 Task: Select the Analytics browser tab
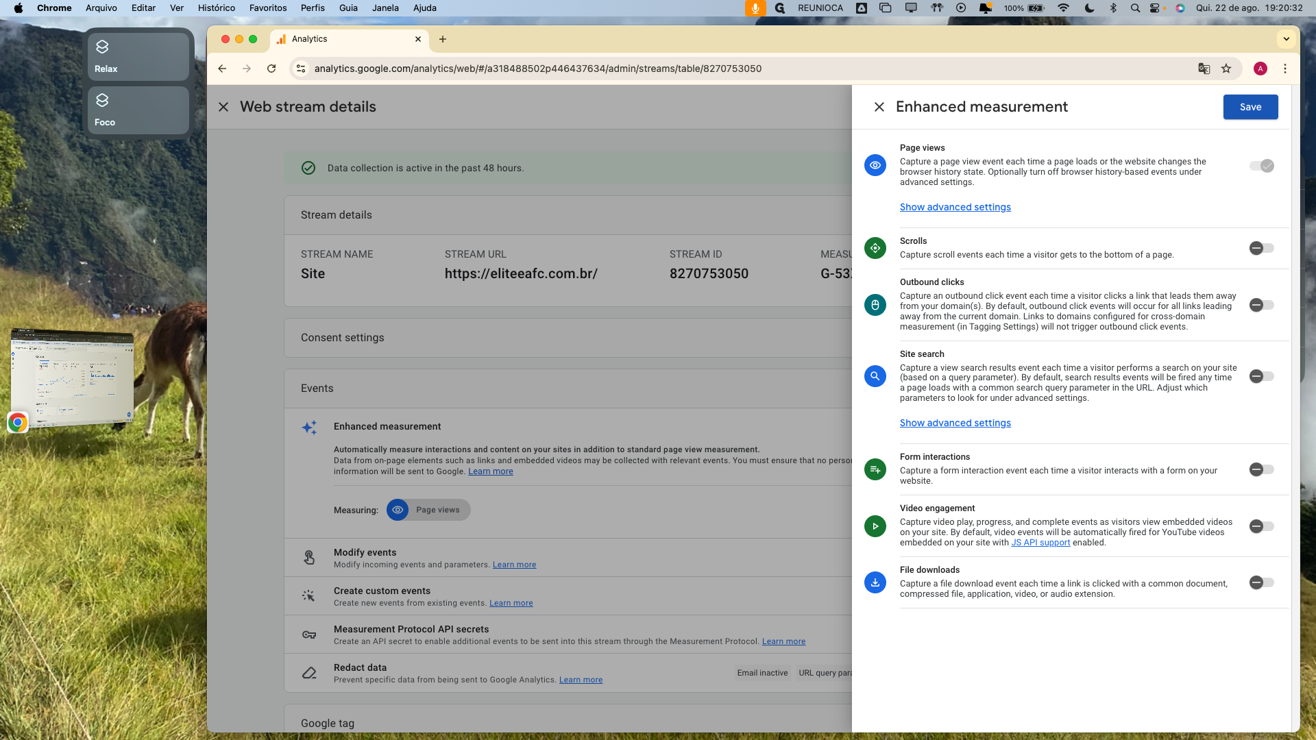point(350,39)
